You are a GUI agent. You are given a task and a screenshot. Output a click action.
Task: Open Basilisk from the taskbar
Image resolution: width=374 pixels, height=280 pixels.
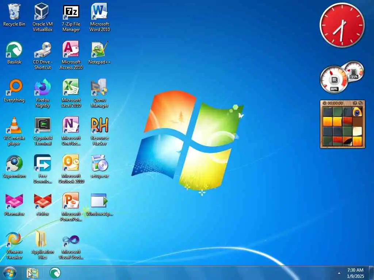[x=55, y=273]
